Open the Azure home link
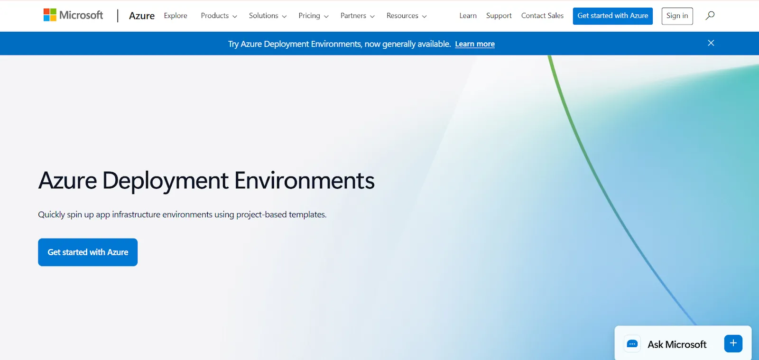 pyautogui.click(x=142, y=16)
